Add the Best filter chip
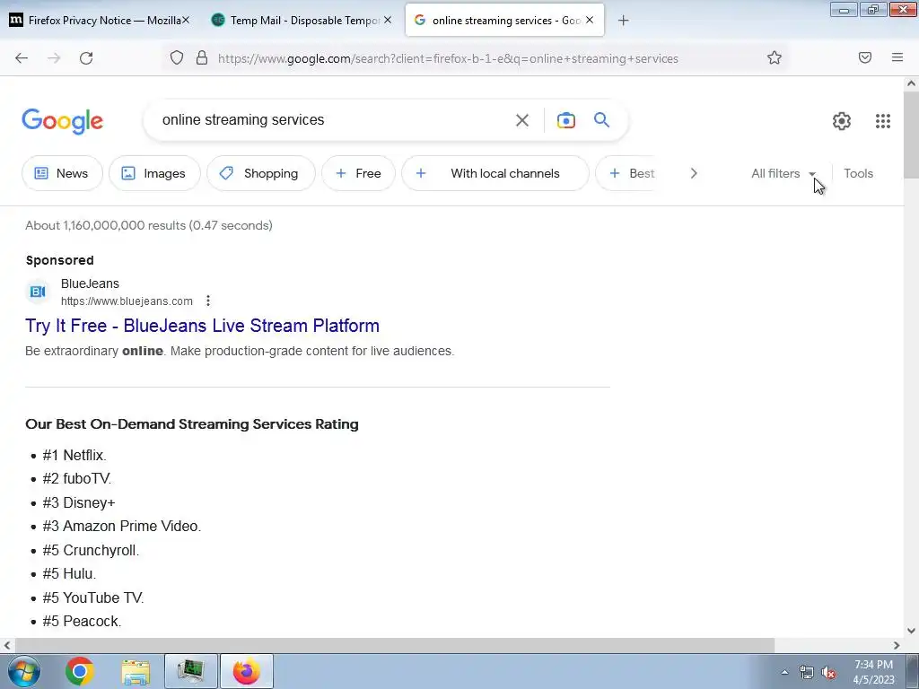The image size is (919, 689). click(x=627, y=173)
